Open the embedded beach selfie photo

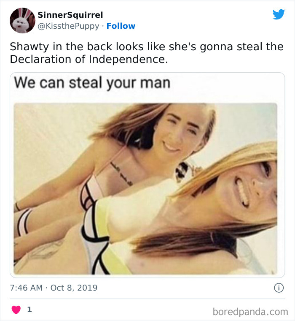tap(145, 189)
